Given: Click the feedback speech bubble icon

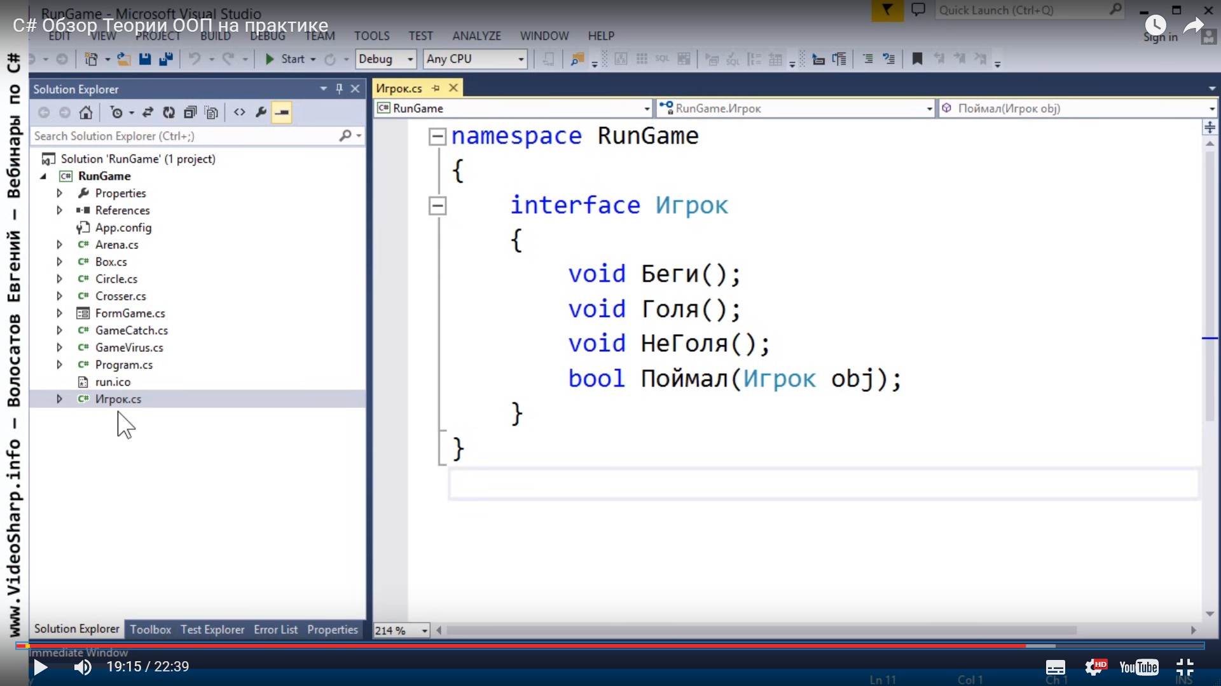Looking at the screenshot, I should [918, 10].
